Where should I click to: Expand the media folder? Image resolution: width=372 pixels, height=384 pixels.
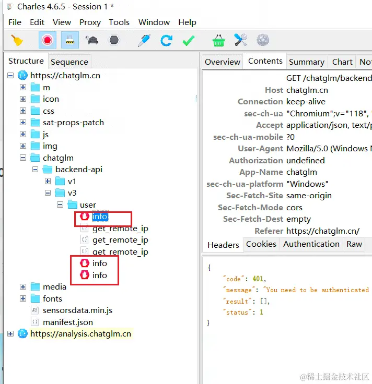point(23,287)
